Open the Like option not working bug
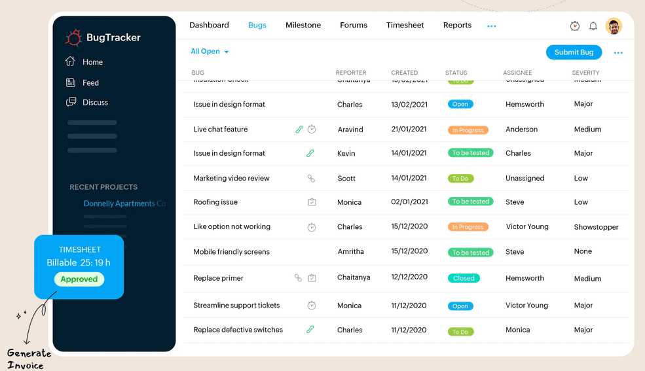Viewport: 645px width, 371px height. point(232,226)
